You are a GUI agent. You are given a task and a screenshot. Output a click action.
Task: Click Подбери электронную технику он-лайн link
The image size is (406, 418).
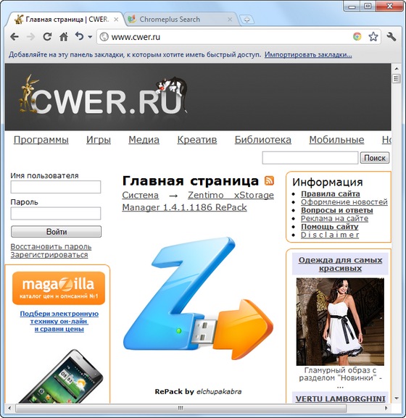[59, 321]
